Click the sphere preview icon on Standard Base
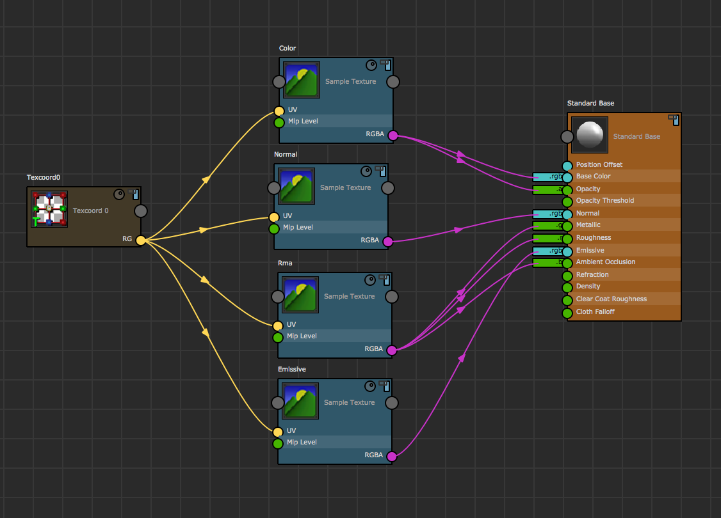The image size is (721, 518). point(589,134)
